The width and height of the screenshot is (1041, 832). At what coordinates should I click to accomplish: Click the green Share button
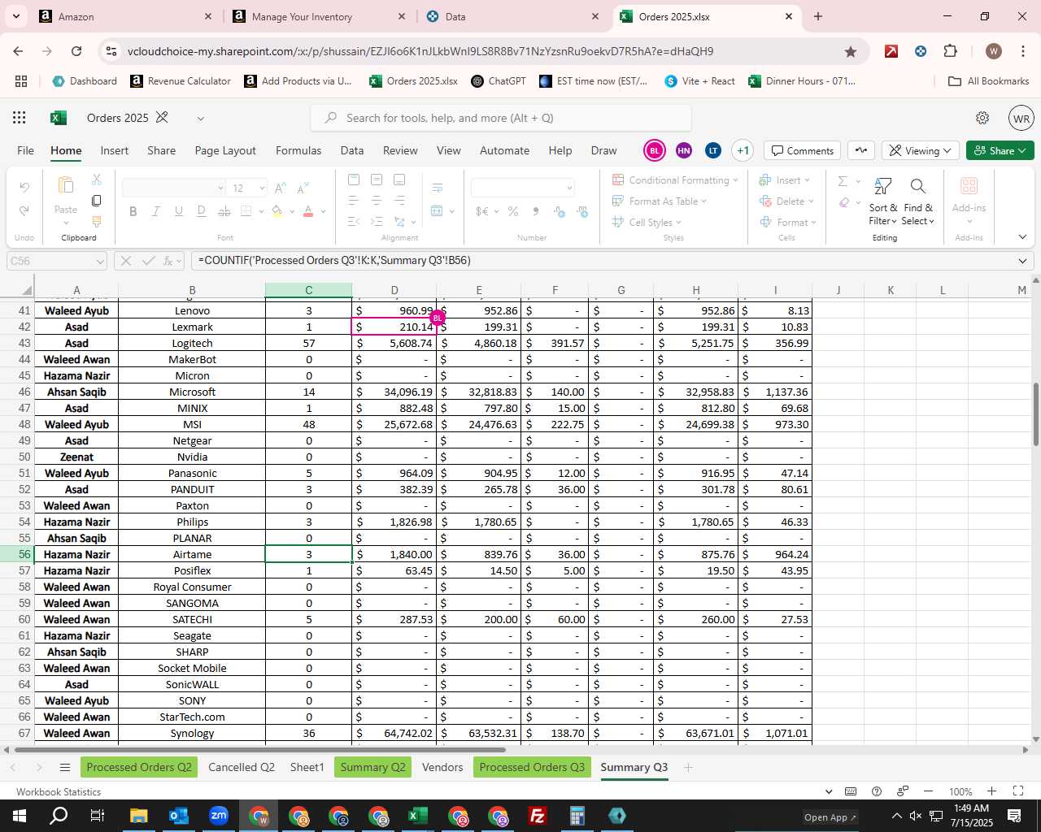tap(1000, 150)
